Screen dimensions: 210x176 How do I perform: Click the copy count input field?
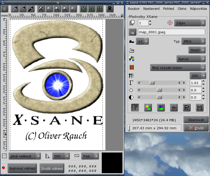pyautogui.click(x=143, y=23)
